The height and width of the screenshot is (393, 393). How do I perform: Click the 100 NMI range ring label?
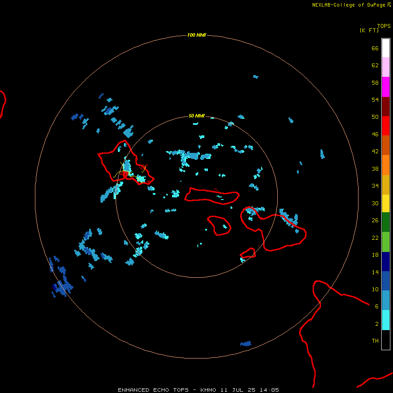pos(196,35)
